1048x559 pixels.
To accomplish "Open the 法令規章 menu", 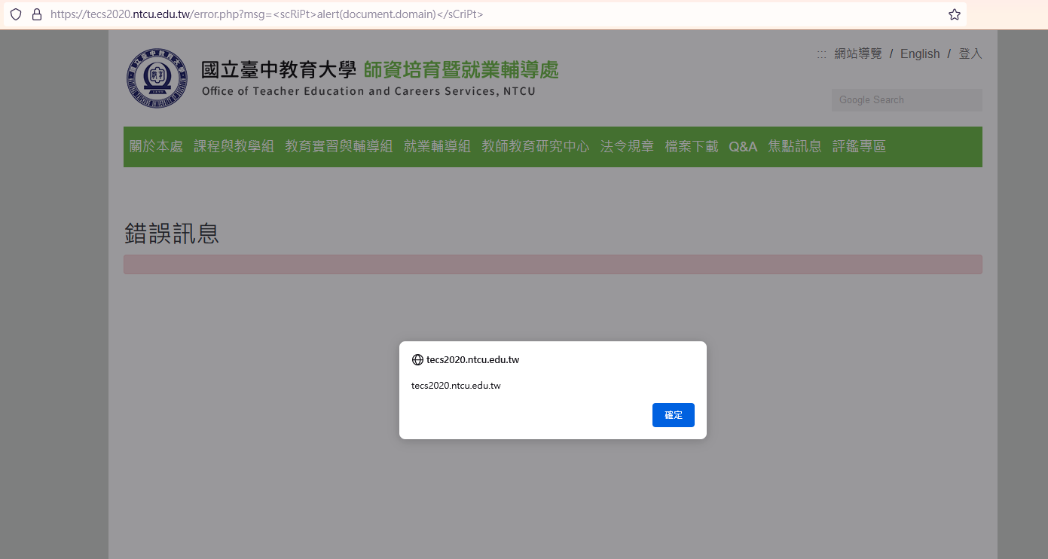I will tap(627, 147).
